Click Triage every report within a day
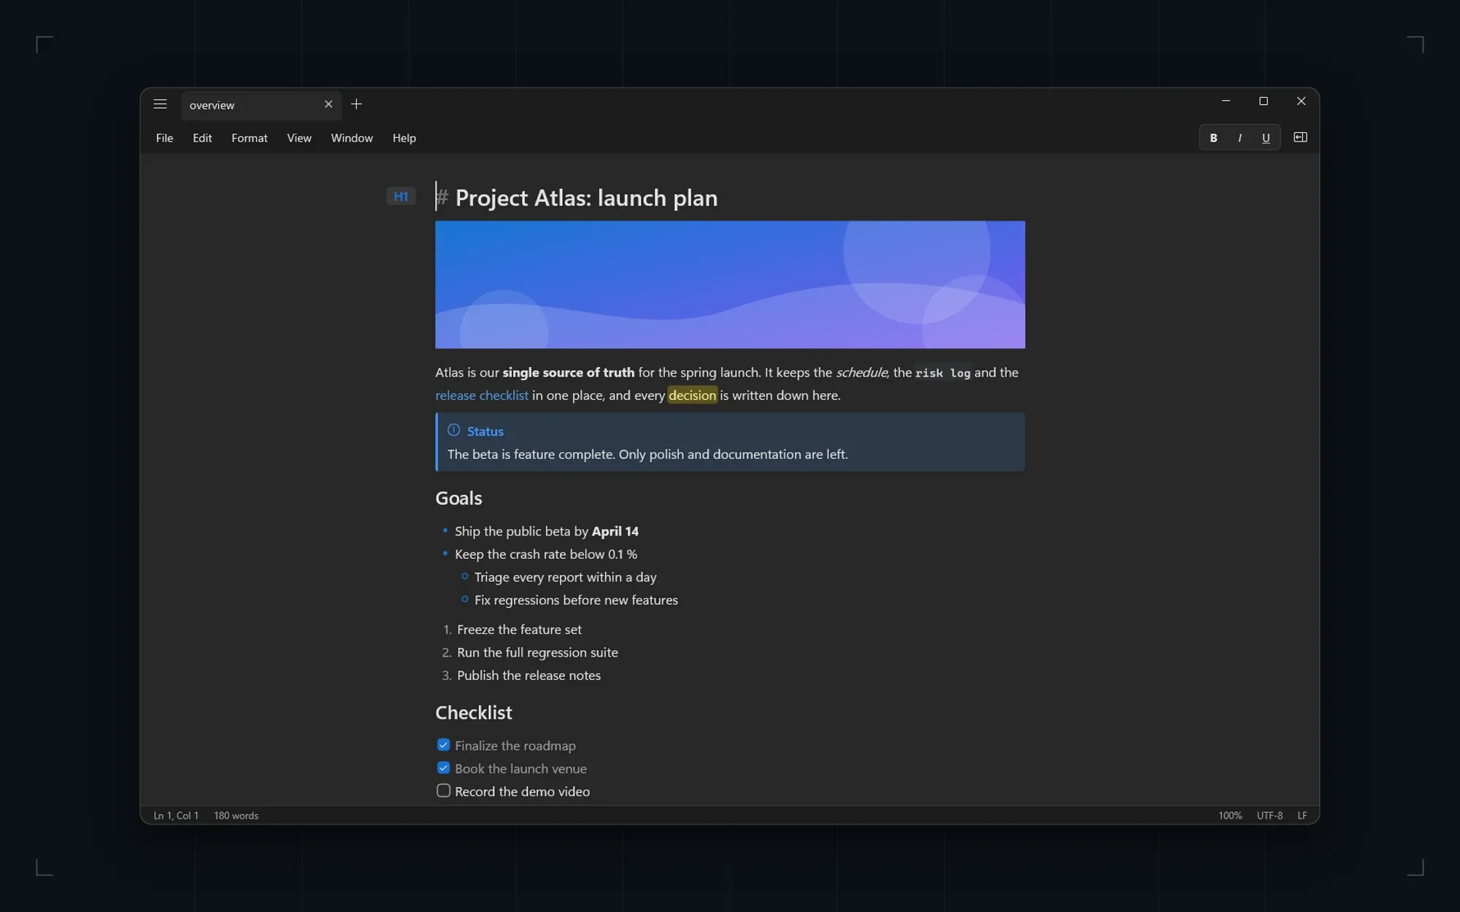The image size is (1460, 912). tap(565, 577)
